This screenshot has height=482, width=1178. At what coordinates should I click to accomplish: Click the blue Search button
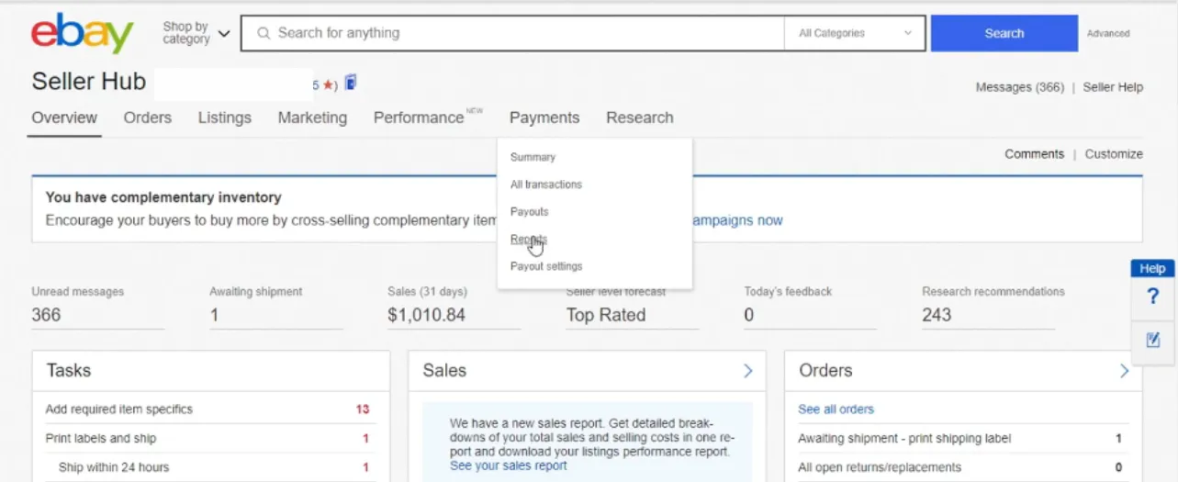click(1004, 33)
